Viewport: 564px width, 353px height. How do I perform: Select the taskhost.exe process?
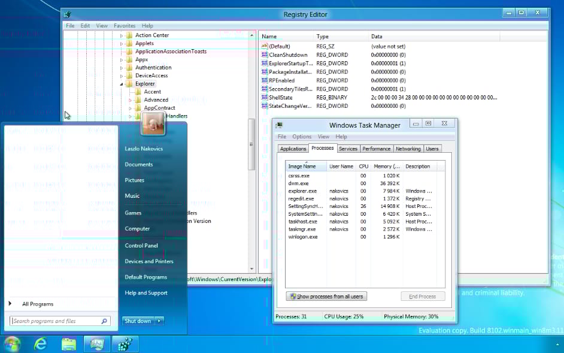point(365,222)
